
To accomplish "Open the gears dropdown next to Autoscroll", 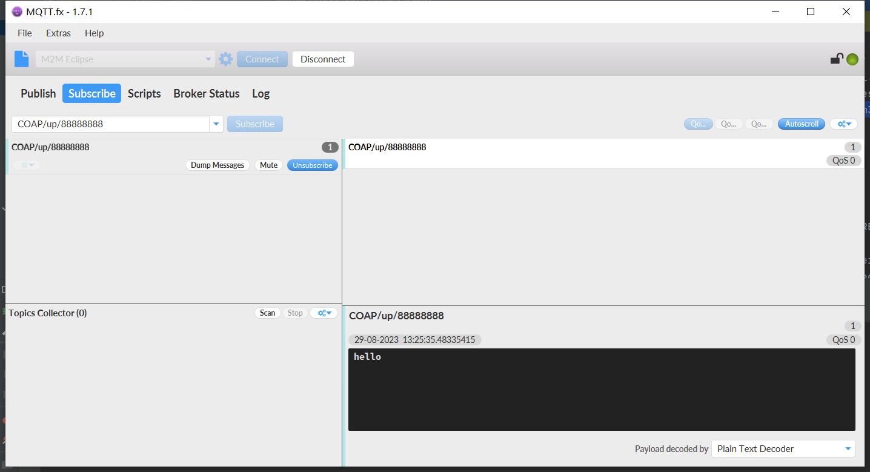I will click(844, 124).
